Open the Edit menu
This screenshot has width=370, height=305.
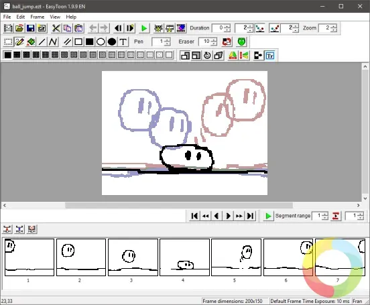click(x=21, y=17)
